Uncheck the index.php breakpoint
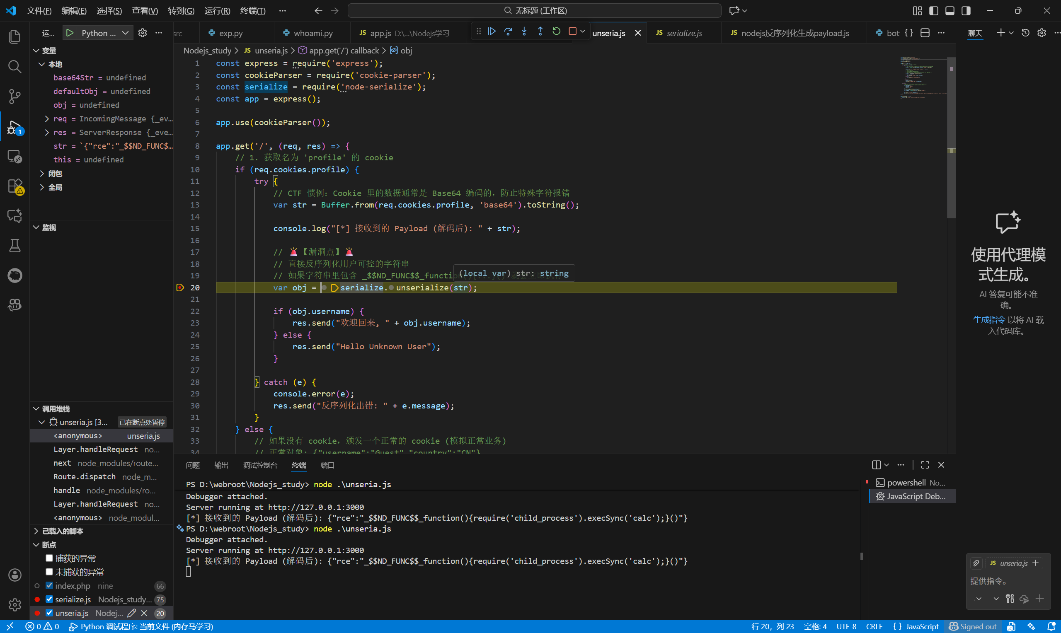 pyautogui.click(x=49, y=585)
